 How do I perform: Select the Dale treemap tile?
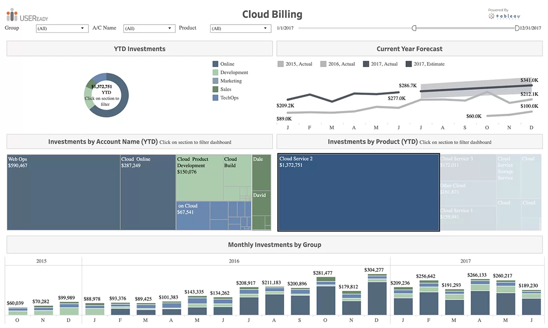(x=261, y=172)
